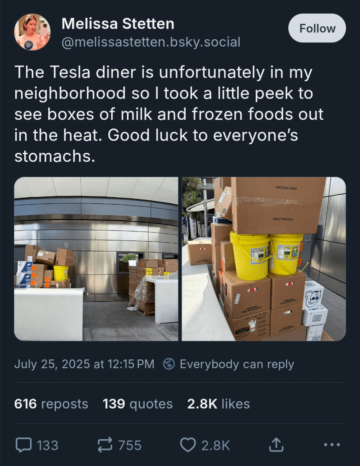Click the globe reply-settings icon
Image resolution: width=360 pixels, height=466 pixels.
coord(169,364)
